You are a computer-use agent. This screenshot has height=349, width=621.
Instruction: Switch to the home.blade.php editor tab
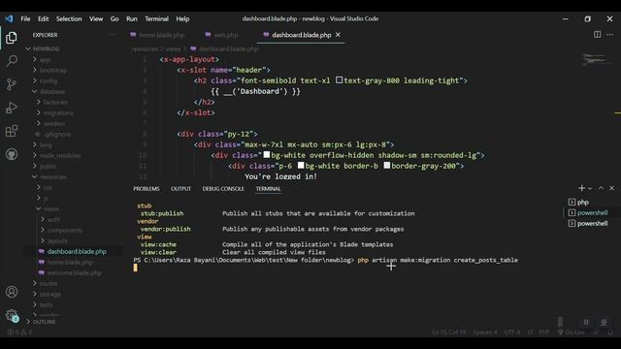pos(162,35)
